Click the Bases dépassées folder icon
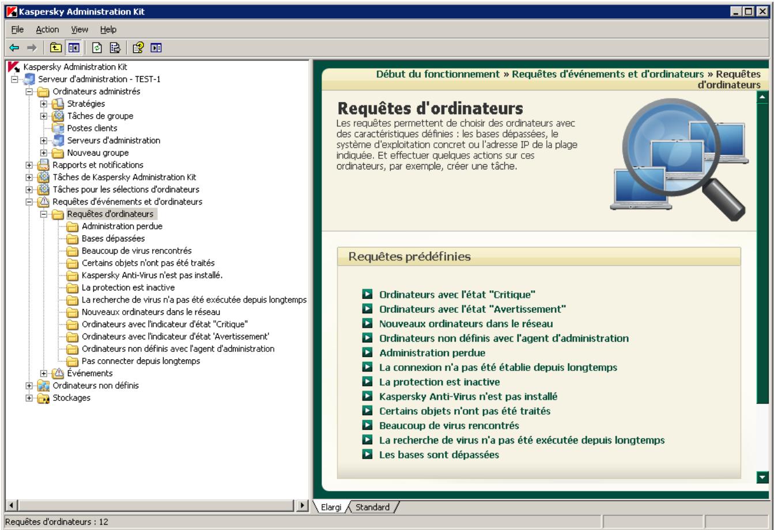 73,238
